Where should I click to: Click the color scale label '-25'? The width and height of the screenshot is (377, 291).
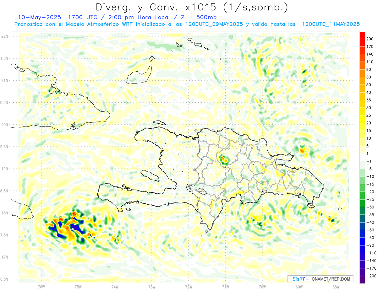371,199
